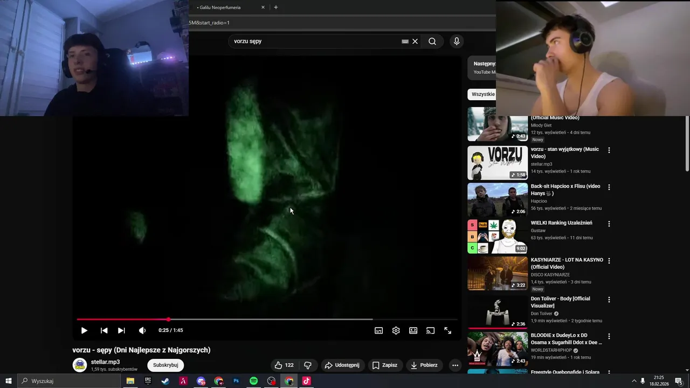The image size is (690, 388).
Task: Open vorzu - stan wyjątkowy title link
Action: (x=565, y=153)
